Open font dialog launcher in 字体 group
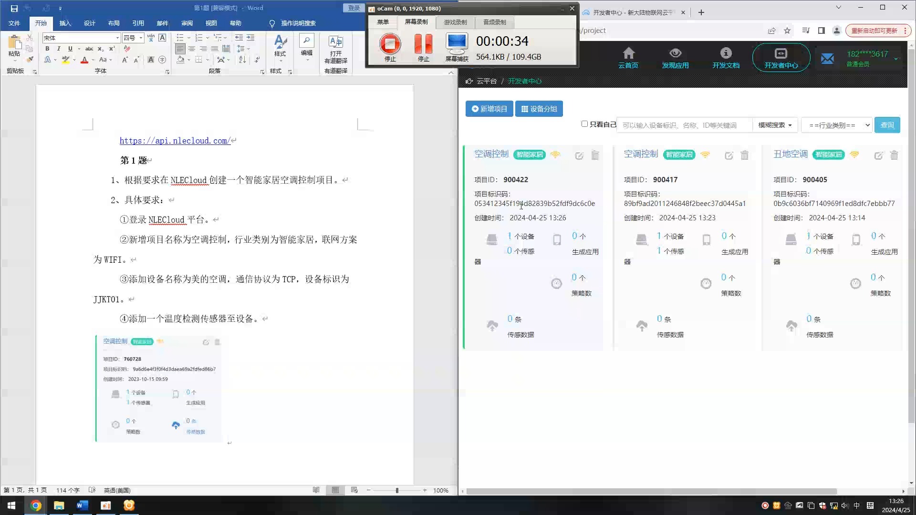 [167, 72]
